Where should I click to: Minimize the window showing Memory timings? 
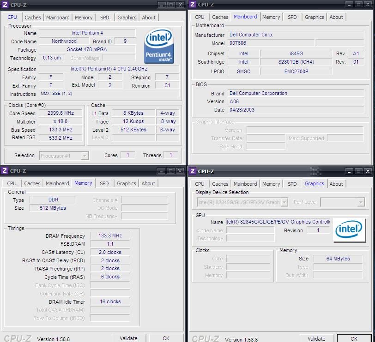point(160,171)
